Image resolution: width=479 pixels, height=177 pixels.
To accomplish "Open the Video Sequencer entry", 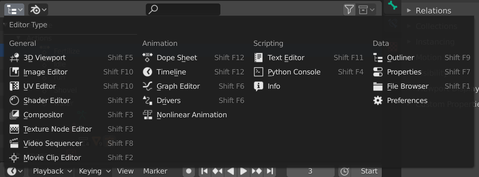I will [71, 144].
